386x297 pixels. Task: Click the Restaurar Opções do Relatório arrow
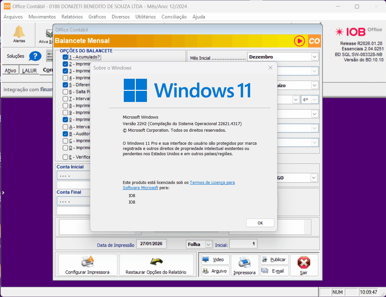156,262
